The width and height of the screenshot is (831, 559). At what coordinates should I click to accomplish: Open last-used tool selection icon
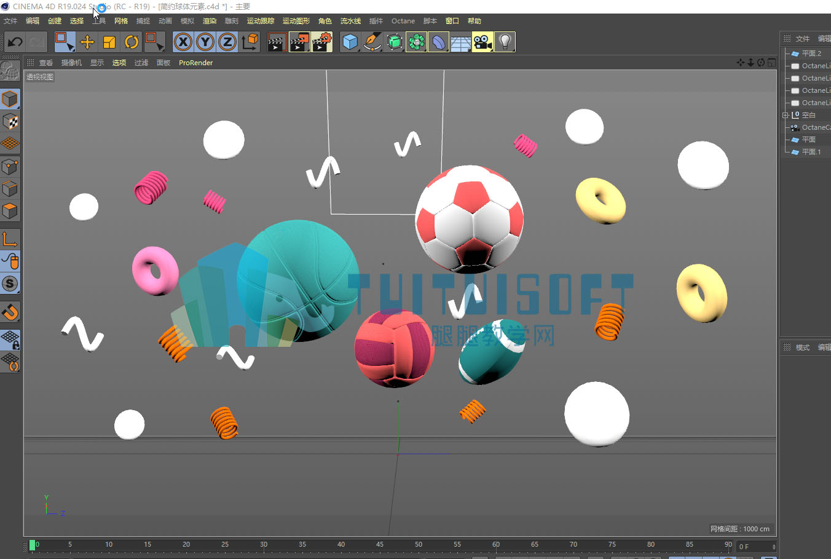[154, 42]
